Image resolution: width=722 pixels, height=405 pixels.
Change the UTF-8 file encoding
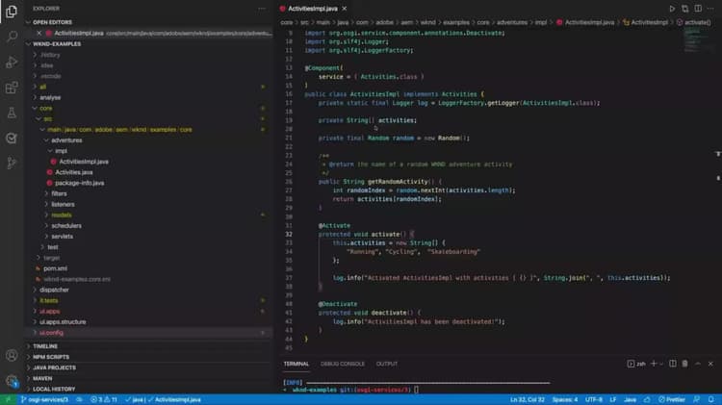pyautogui.click(x=594, y=399)
